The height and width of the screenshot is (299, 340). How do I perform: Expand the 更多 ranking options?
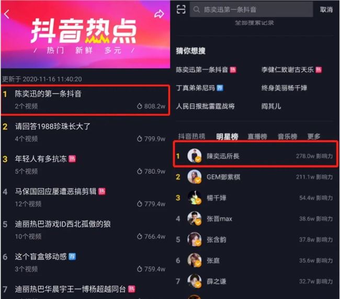313,136
